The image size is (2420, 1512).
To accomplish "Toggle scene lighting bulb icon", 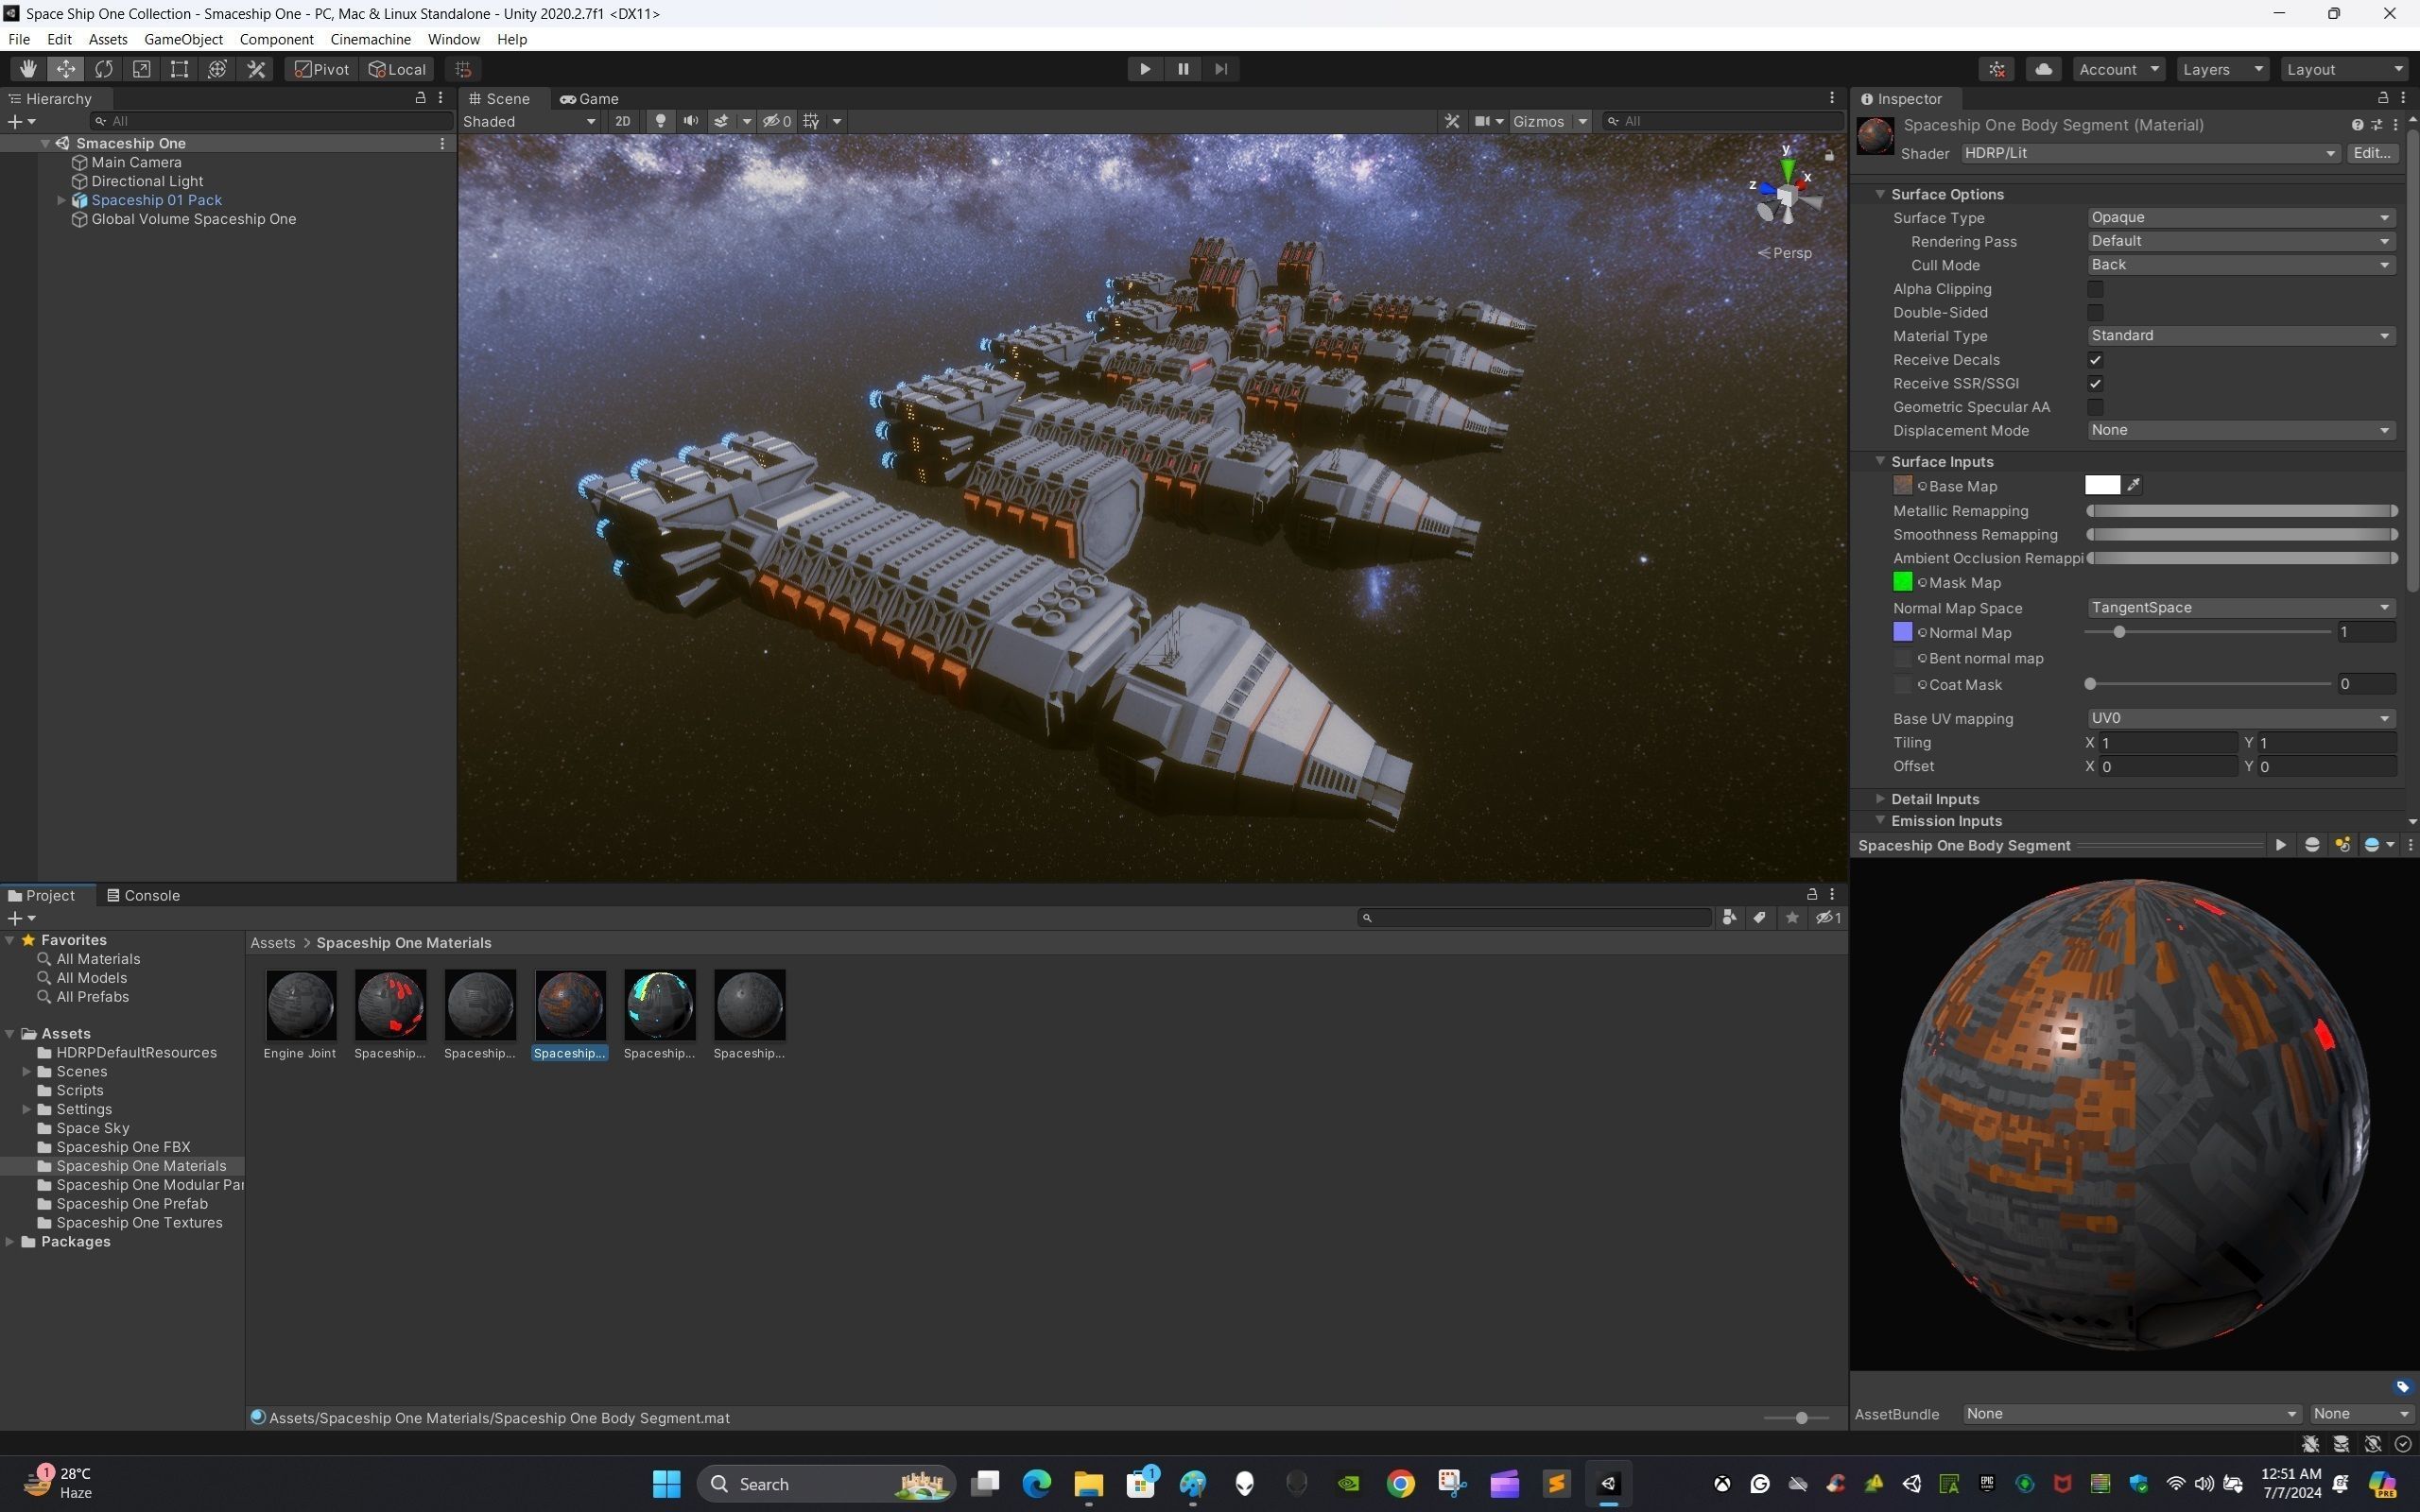I will (660, 121).
